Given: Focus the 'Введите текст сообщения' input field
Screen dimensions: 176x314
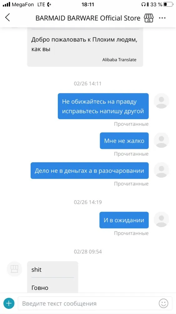Looking at the screenshot, I should tap(95, 303).
